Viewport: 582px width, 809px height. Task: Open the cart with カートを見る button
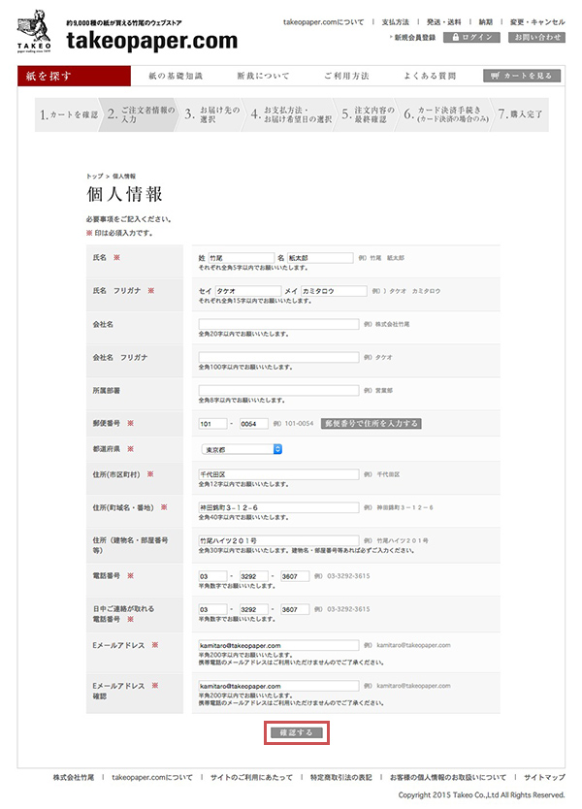tap(522, 76)
